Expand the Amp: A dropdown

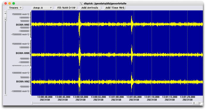point(42,8)
